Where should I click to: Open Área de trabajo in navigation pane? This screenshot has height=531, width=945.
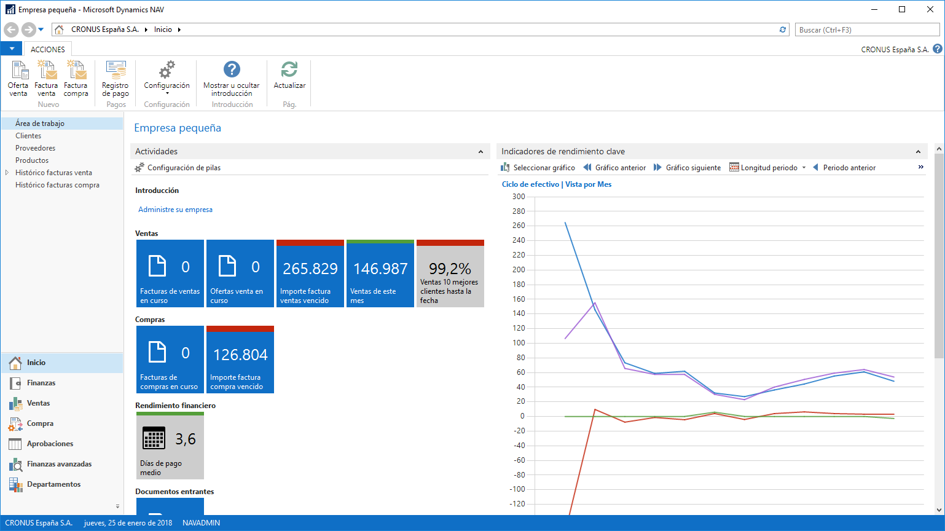tap(62, 124)
